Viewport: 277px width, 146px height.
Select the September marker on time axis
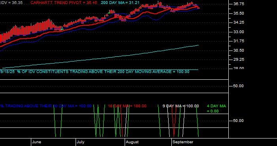click(183, 142)
